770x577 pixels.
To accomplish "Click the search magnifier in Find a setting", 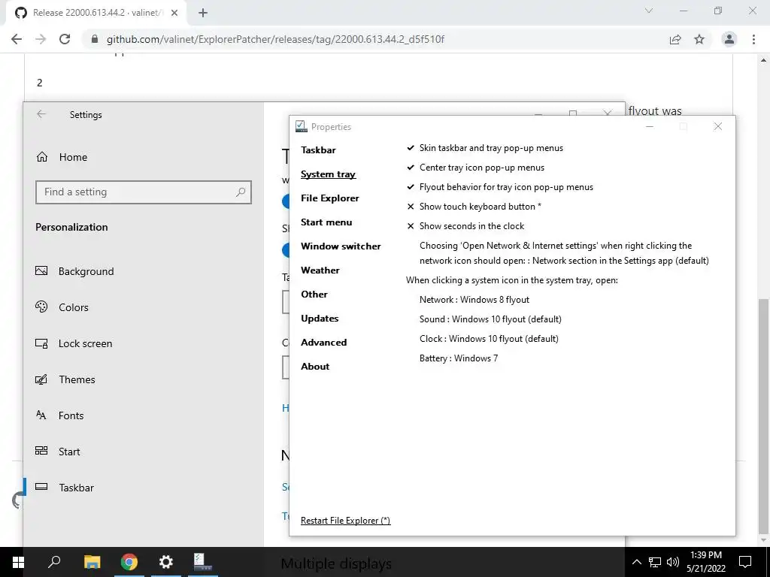I will click(x=240, y=192).
